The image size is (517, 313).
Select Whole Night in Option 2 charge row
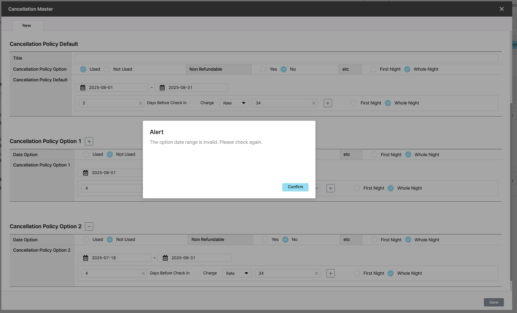pos(391,273)
